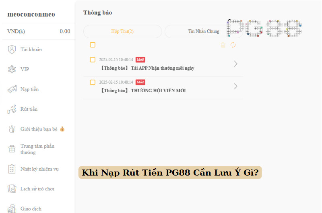
Task: Refresh the inbox with the reload icon
Action: 233,45
